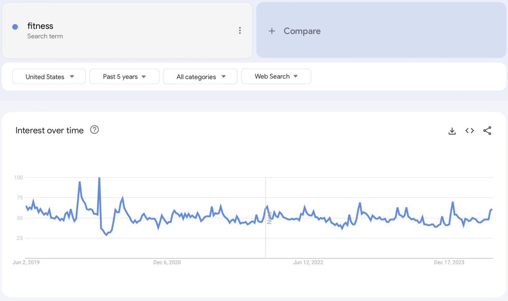Select the fitness Search term card

point(127,30)
